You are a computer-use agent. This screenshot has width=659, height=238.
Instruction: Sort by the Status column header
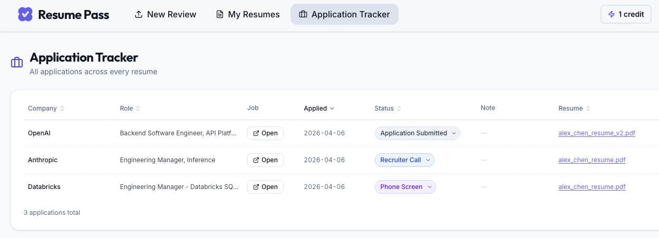[388, 108]
